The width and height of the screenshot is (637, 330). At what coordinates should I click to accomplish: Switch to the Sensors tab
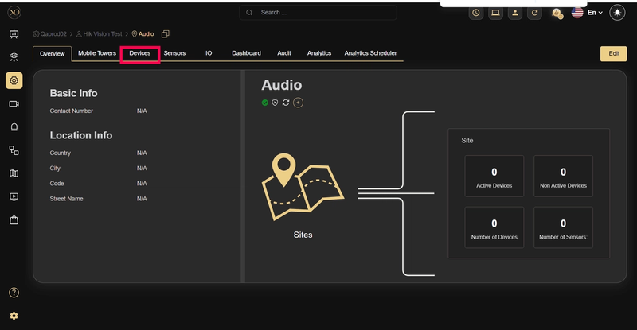click(174, 53)
